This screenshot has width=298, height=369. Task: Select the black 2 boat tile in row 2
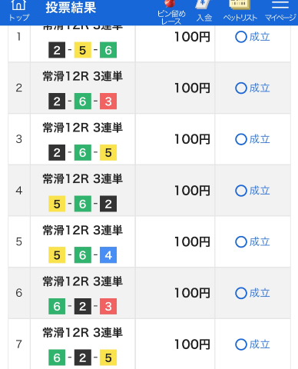(57, 101)
